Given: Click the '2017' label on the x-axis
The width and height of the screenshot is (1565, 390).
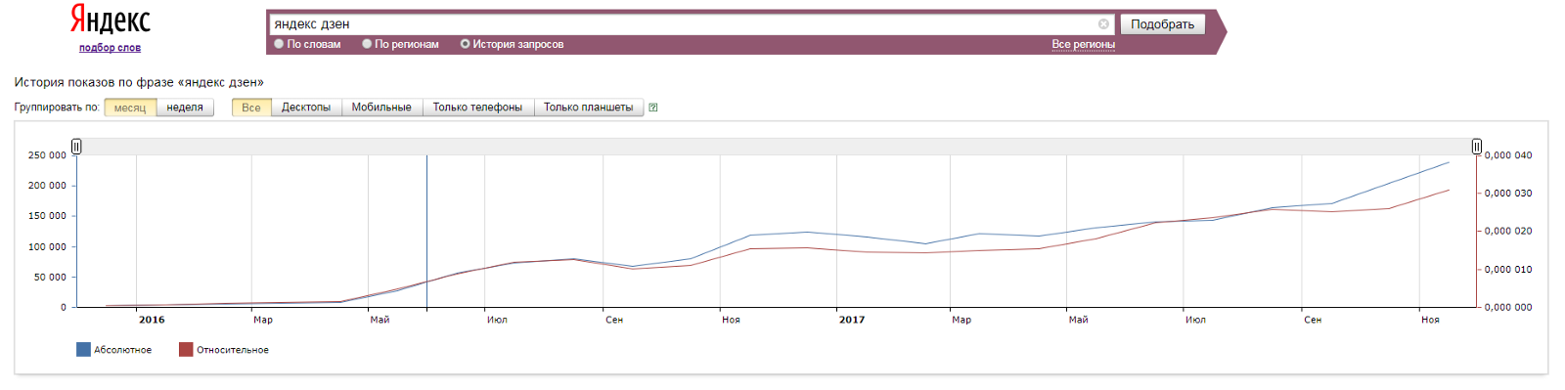Looking at the screenshot, I should tap(852, 320).
